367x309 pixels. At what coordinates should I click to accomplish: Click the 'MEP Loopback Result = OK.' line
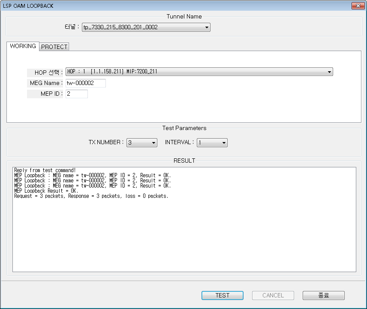46,191
